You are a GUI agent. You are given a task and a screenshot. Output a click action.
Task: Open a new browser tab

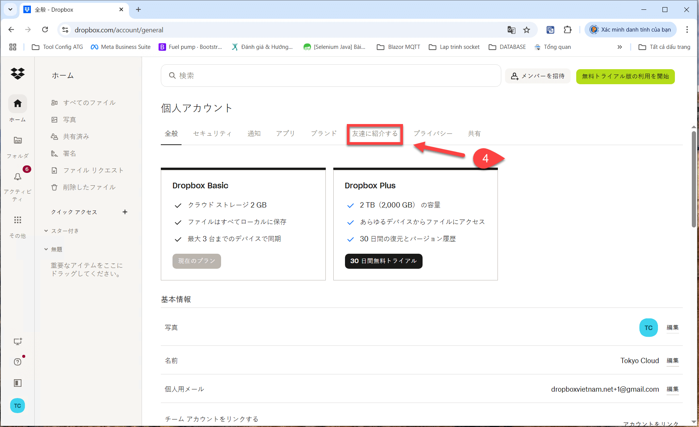pos(138,9)
